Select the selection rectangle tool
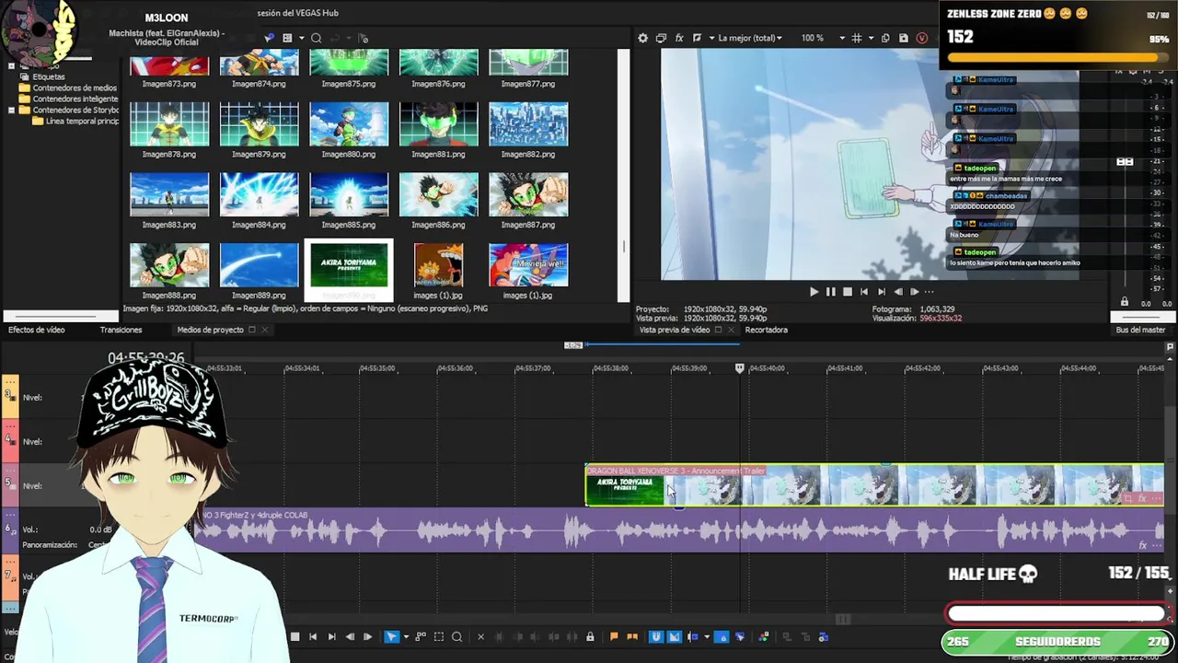The width and height of the screenshot is (1178, 663). click(439, 636)
